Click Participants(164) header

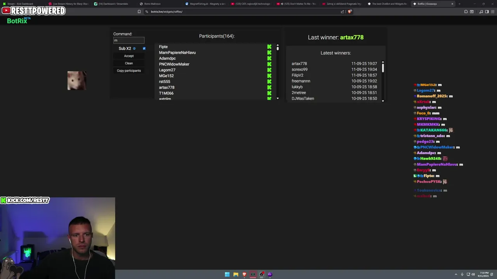click(x=217, y=36)
